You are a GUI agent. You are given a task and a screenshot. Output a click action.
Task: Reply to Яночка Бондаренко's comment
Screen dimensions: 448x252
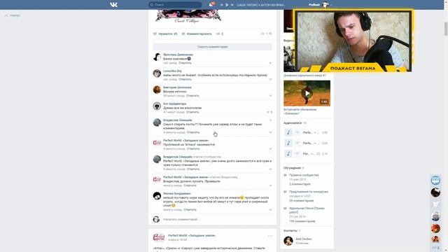point(190,210)
